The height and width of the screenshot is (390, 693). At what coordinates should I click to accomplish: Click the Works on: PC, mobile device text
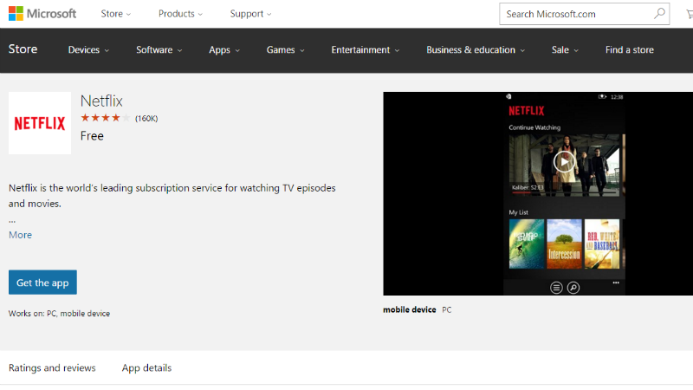pyautogui.click(x=59, y=314)
